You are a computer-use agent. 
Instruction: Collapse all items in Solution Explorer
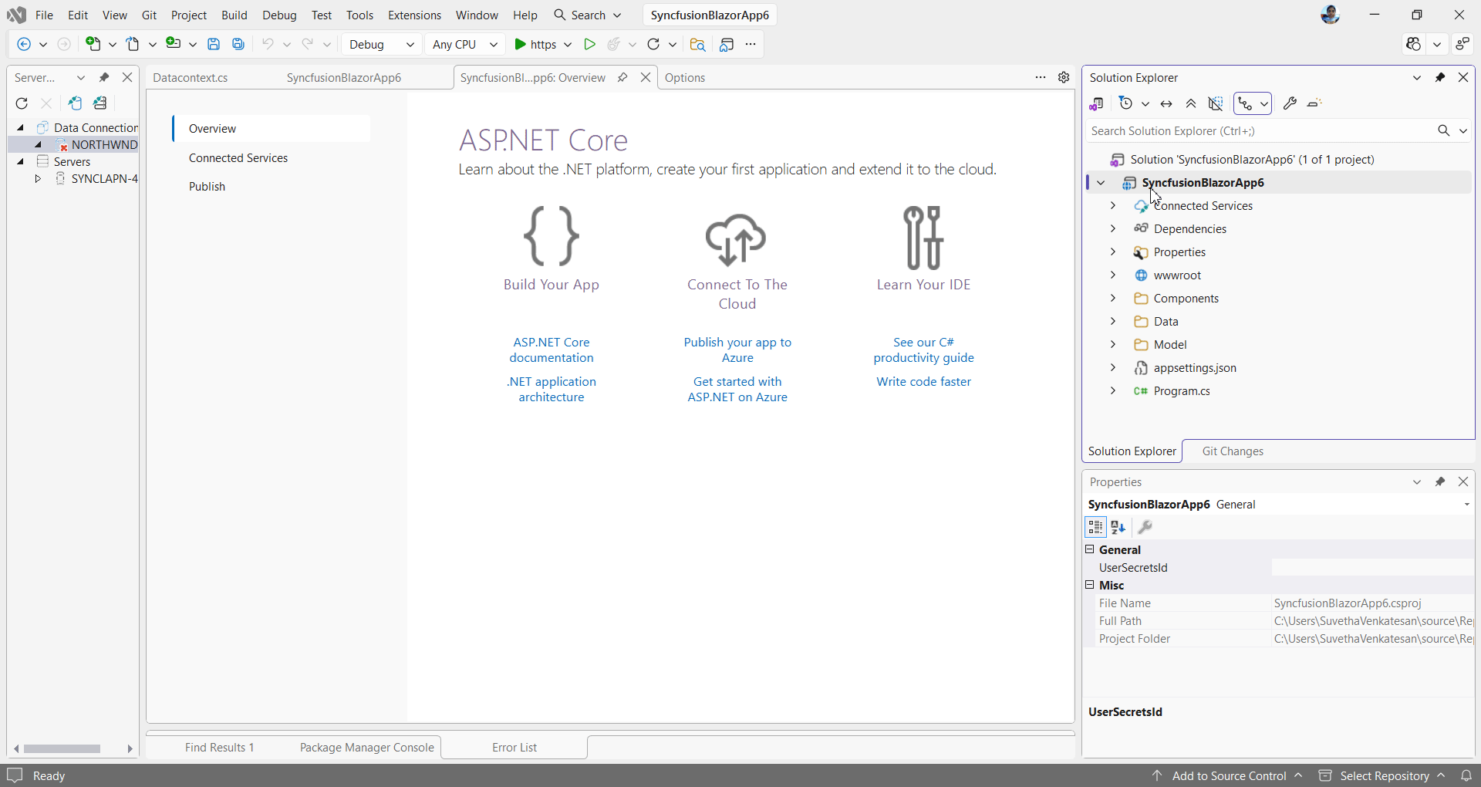(x=1191, y=103)
